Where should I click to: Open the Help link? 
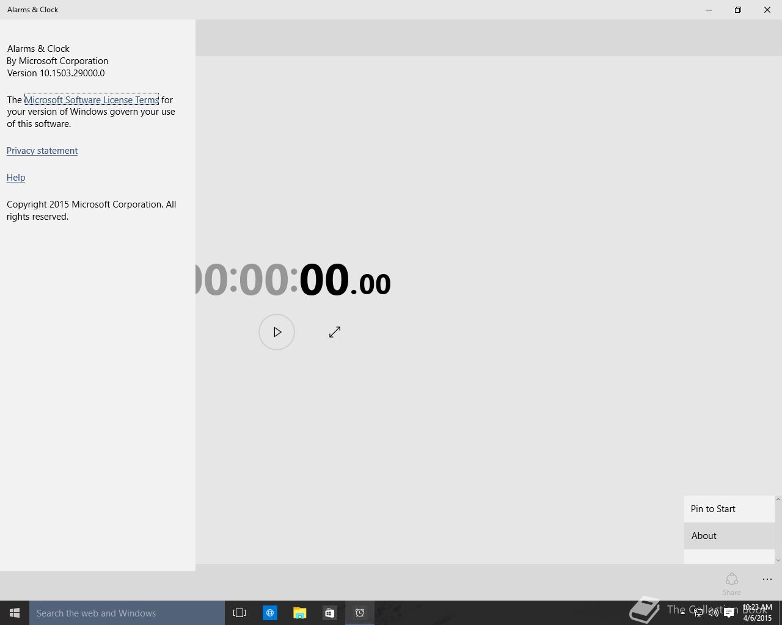16,178
